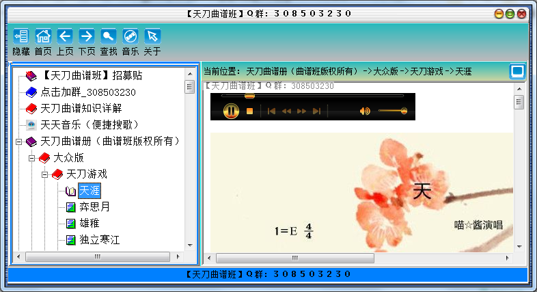This screenshot has height=292, width=537.
Task: Open the 查找 search tool
Action: pos(109,36)
